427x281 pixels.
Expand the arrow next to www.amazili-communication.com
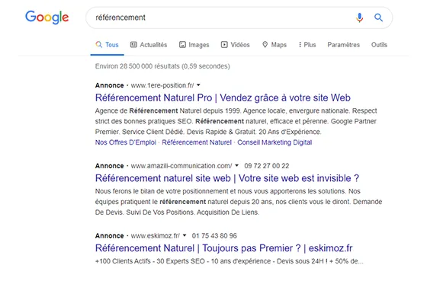pos(236,165)
